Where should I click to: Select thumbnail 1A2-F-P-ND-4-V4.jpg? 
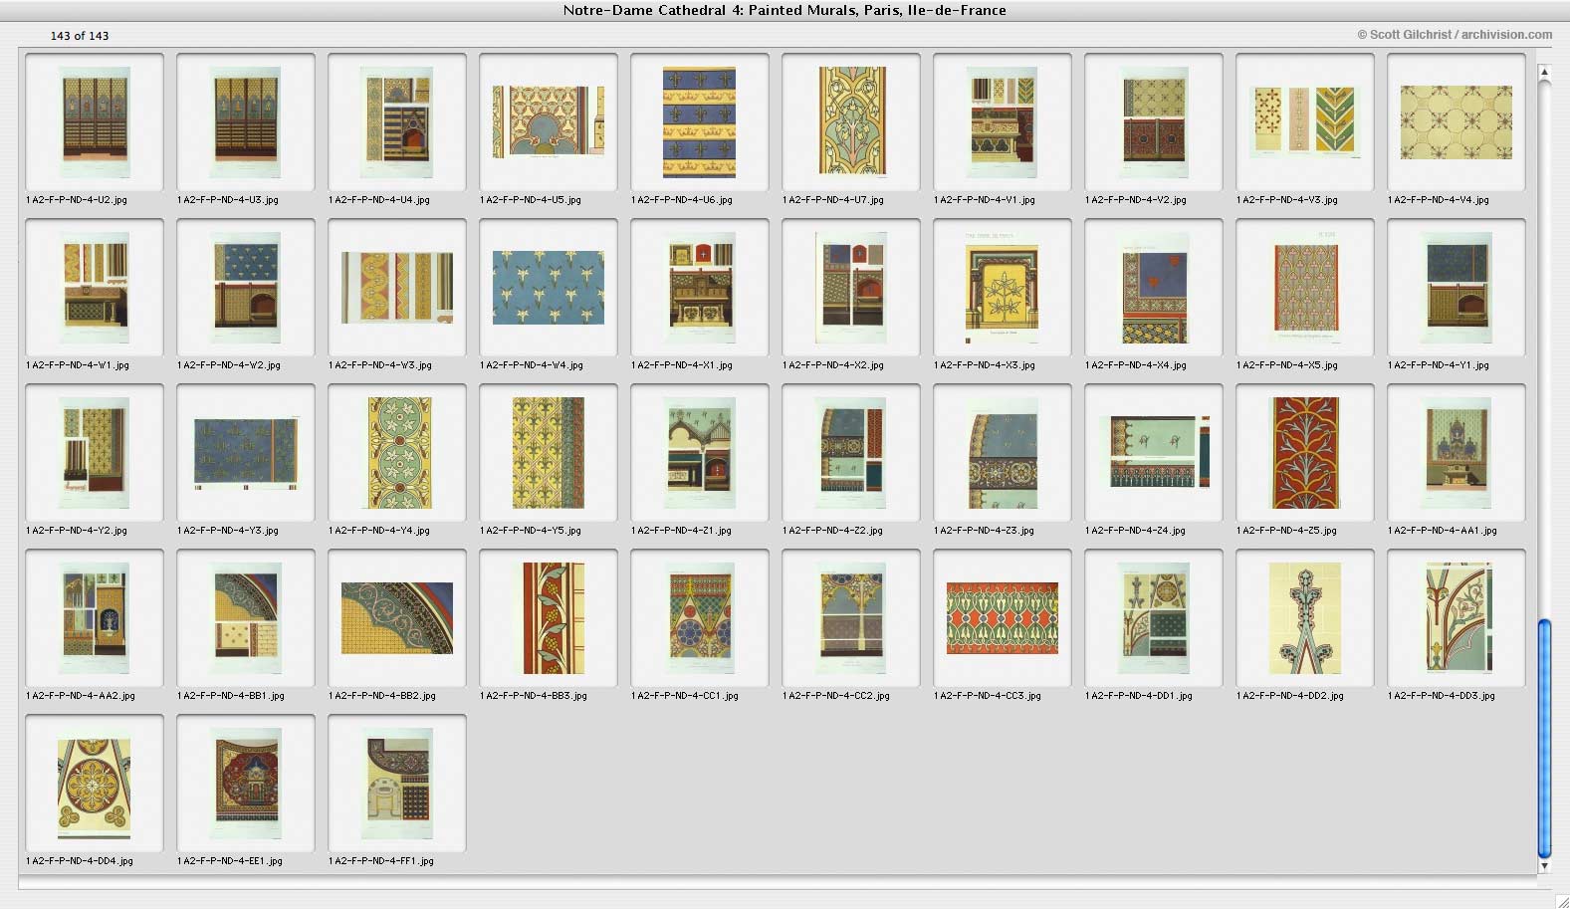tap(1457, 122)
